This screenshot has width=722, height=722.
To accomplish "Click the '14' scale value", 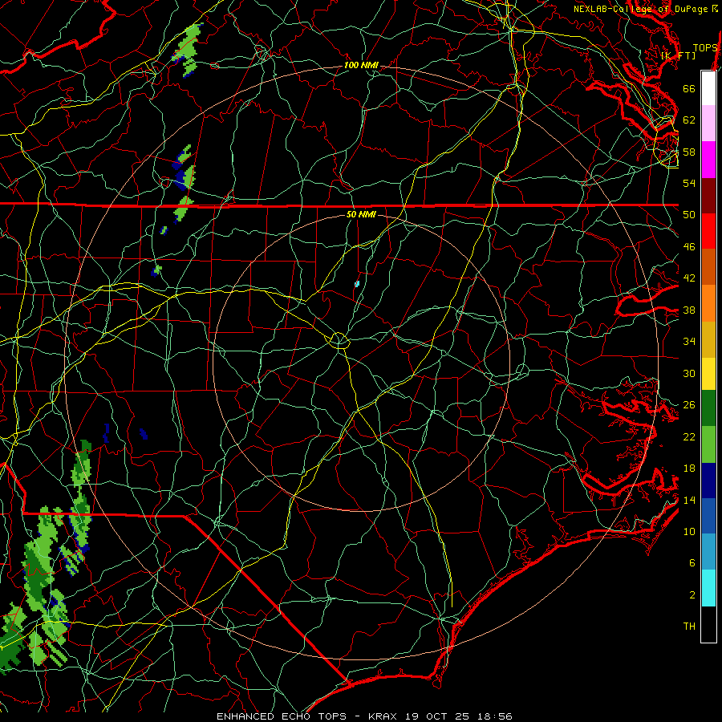I will (x=689, y=500).
